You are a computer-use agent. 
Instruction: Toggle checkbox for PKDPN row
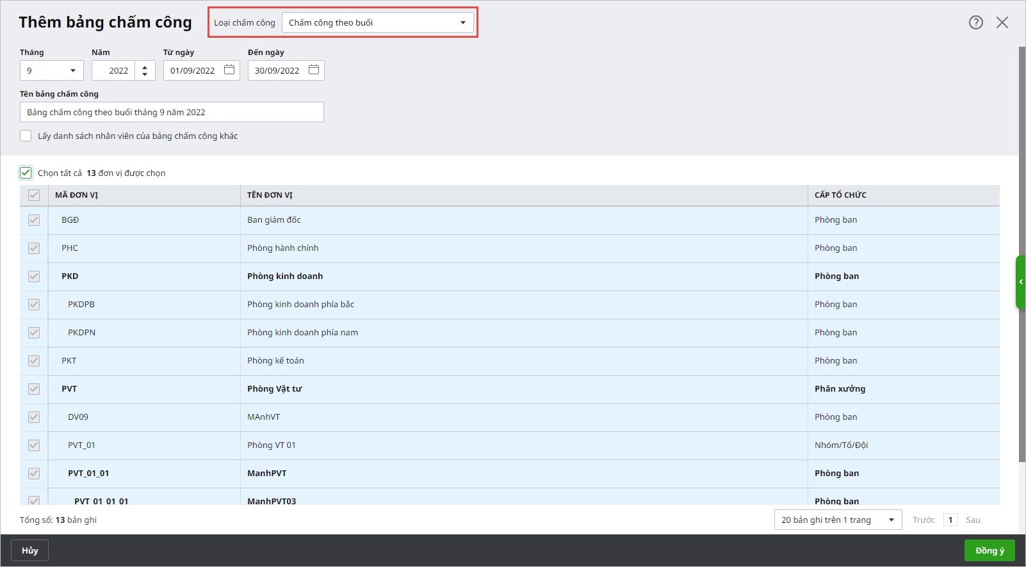tap(34, 333)
